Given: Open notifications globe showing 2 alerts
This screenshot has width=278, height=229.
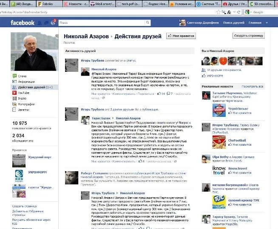Looking at the screenshot, I should [x=53, y=23].
